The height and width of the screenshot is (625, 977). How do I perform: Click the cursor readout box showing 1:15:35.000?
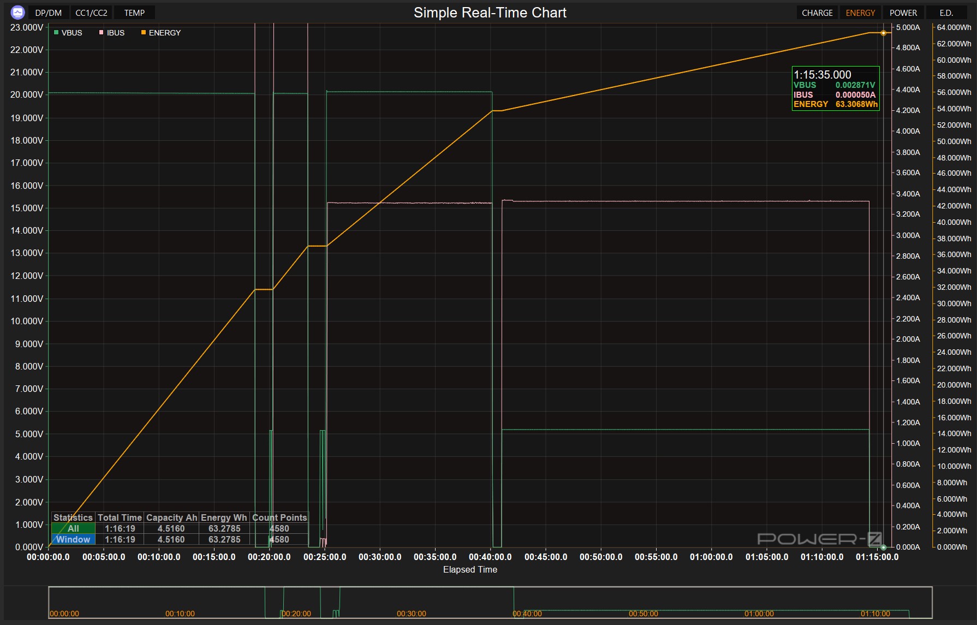pyautogui.click(x=835, y=88)
